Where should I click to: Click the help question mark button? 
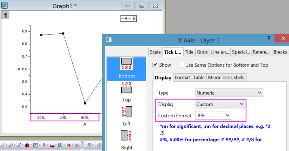[269, 38]
